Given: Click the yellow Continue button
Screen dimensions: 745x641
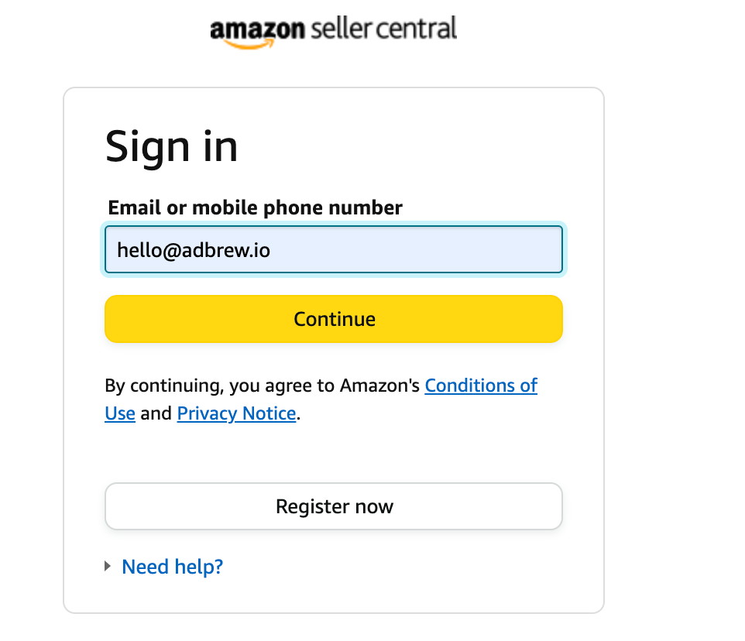Looking at the screenshot, I should pyautogui.click(x=334, y=319).
